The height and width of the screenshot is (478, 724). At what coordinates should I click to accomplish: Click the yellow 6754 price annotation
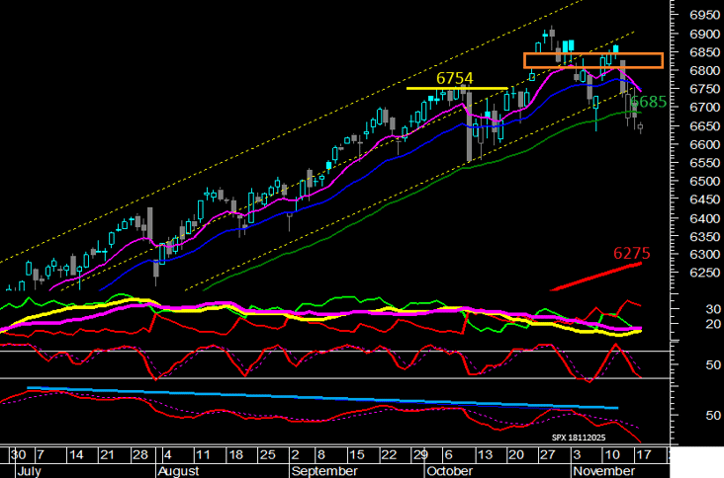pos(457,77)
